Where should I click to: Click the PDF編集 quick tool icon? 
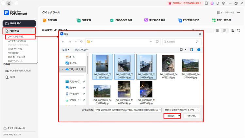pyautogui.click(x=45, y=20)
